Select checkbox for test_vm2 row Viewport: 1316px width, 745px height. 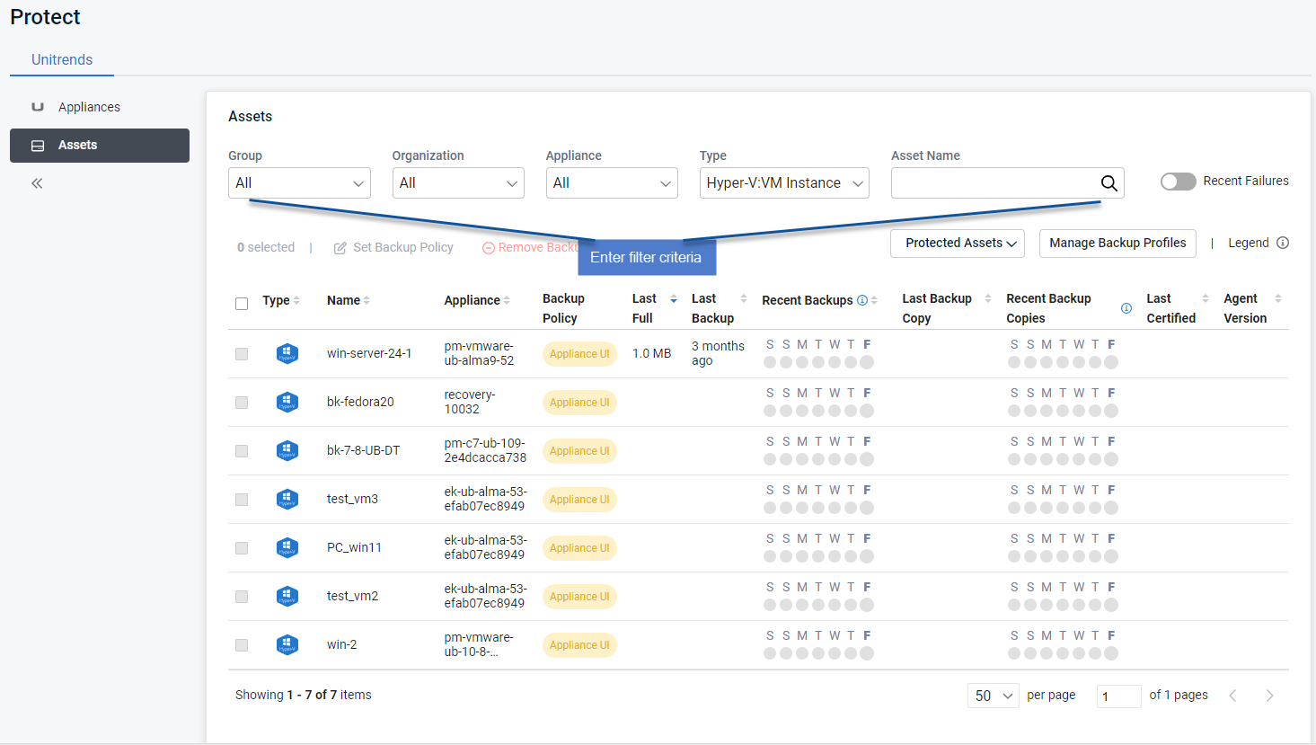click(x=242, y=597)
